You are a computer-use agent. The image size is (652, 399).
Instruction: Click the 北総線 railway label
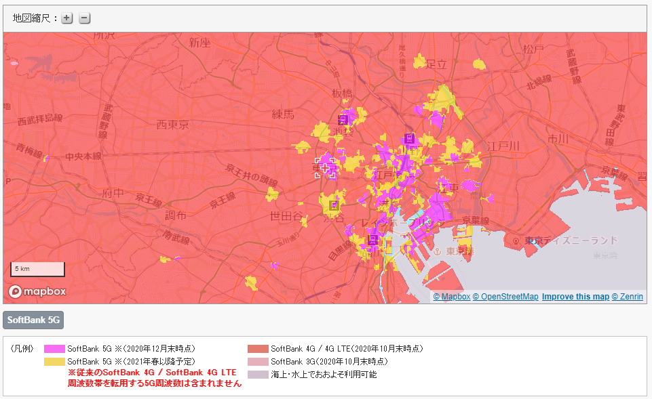point(539,82)
